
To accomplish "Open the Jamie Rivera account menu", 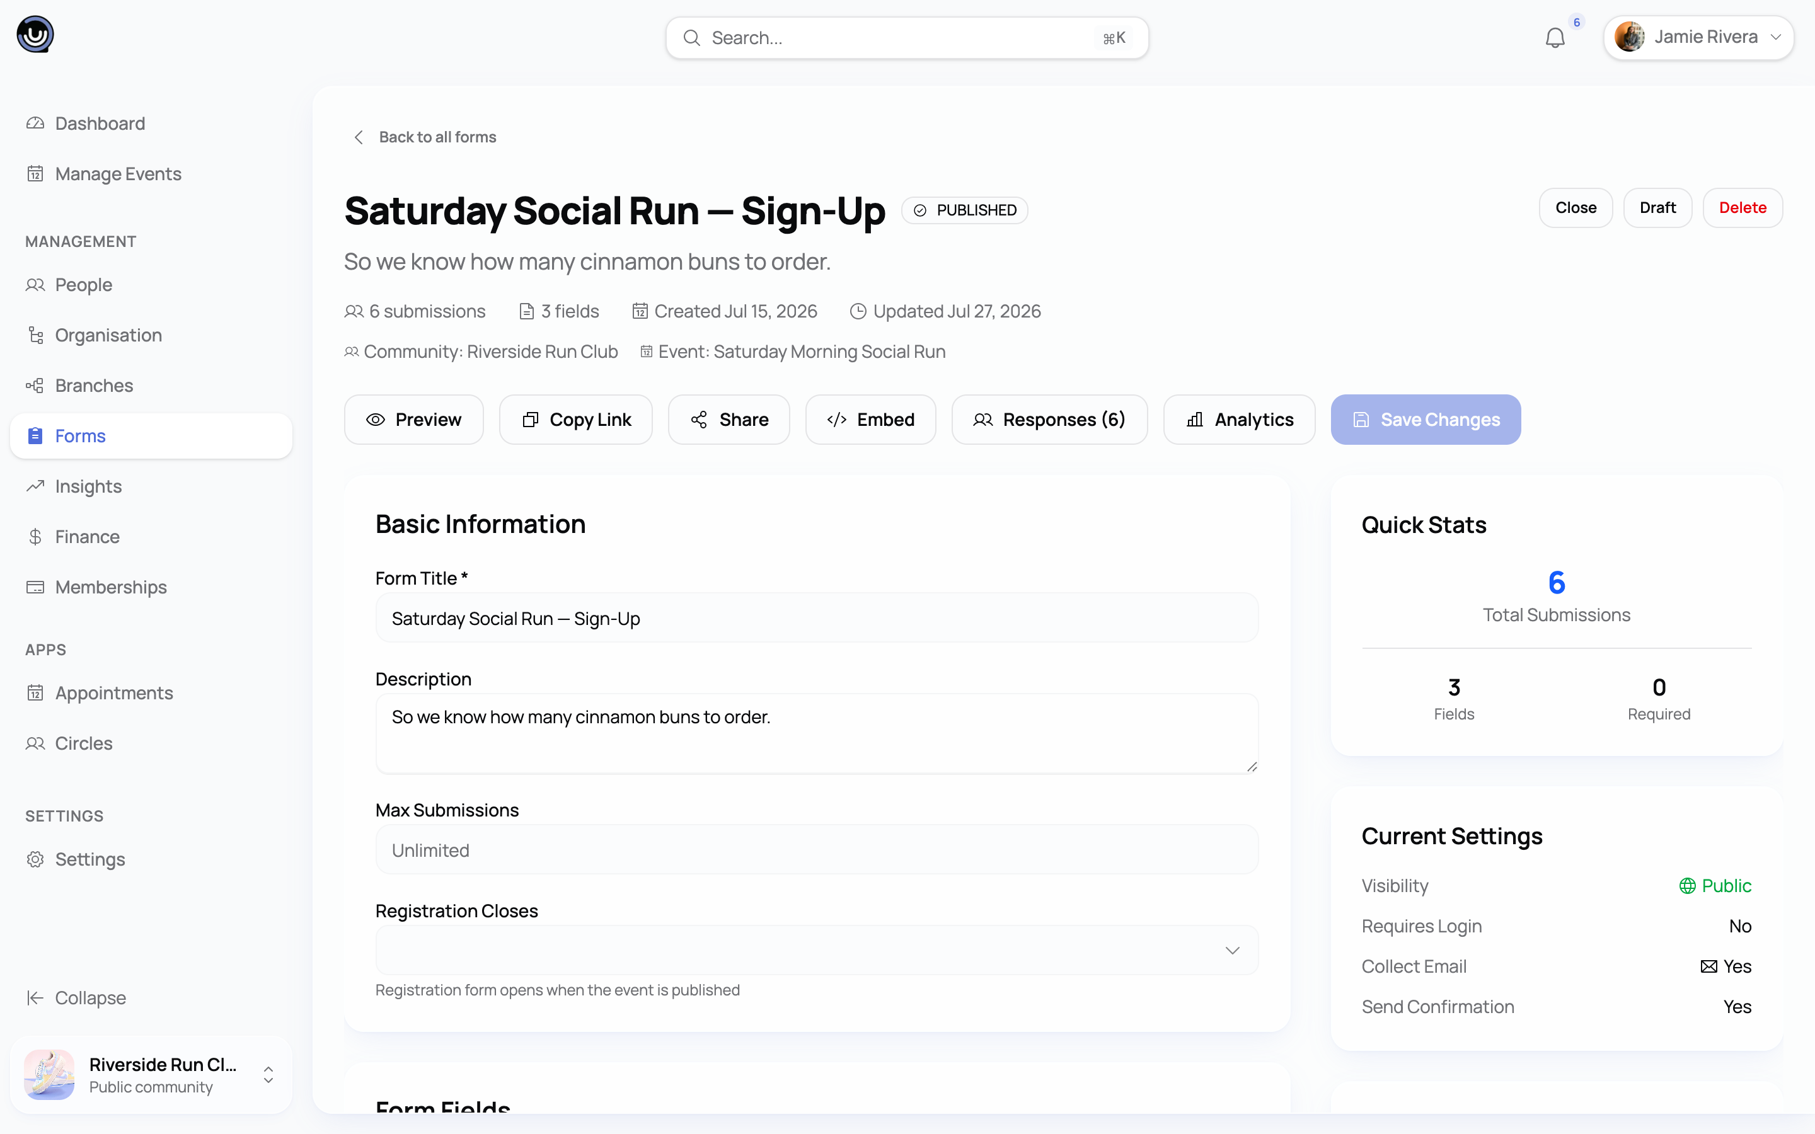I will tap(1698, 38).
